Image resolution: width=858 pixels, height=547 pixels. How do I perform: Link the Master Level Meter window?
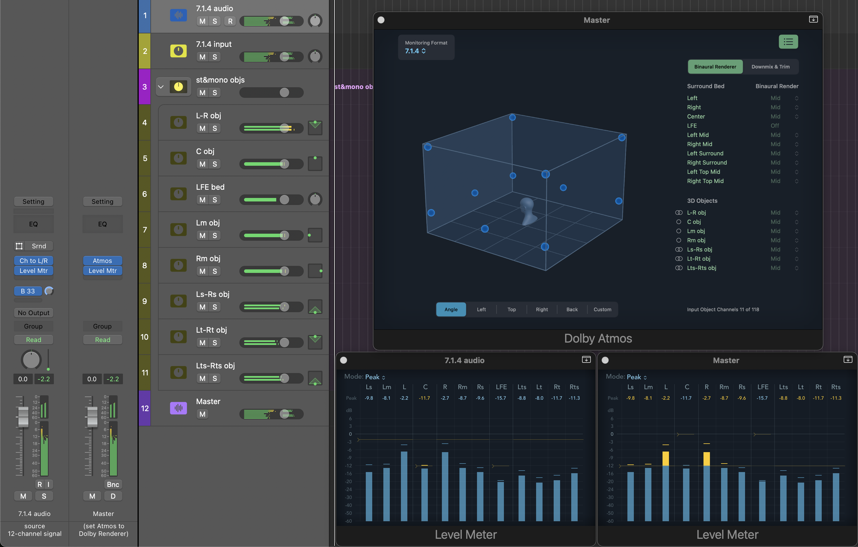[848, 359]
